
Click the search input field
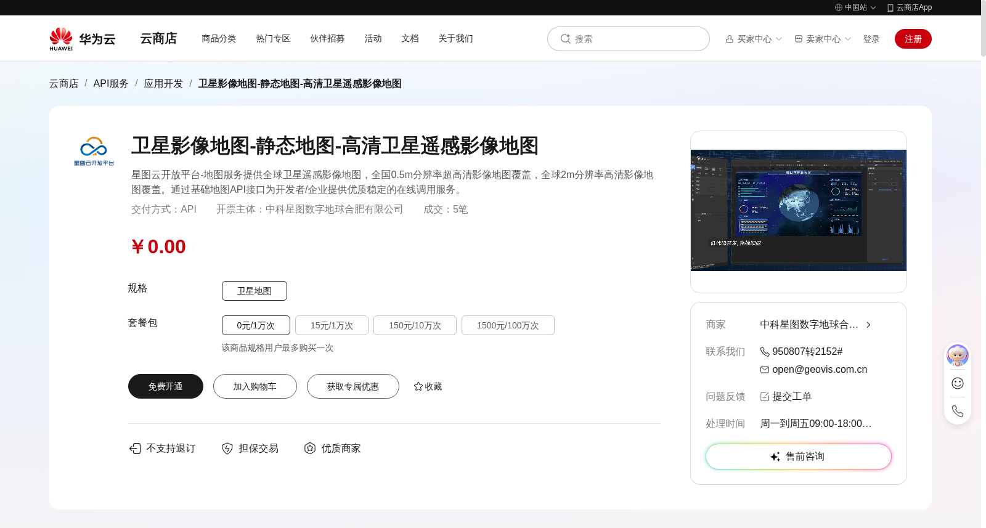point(629,39)
